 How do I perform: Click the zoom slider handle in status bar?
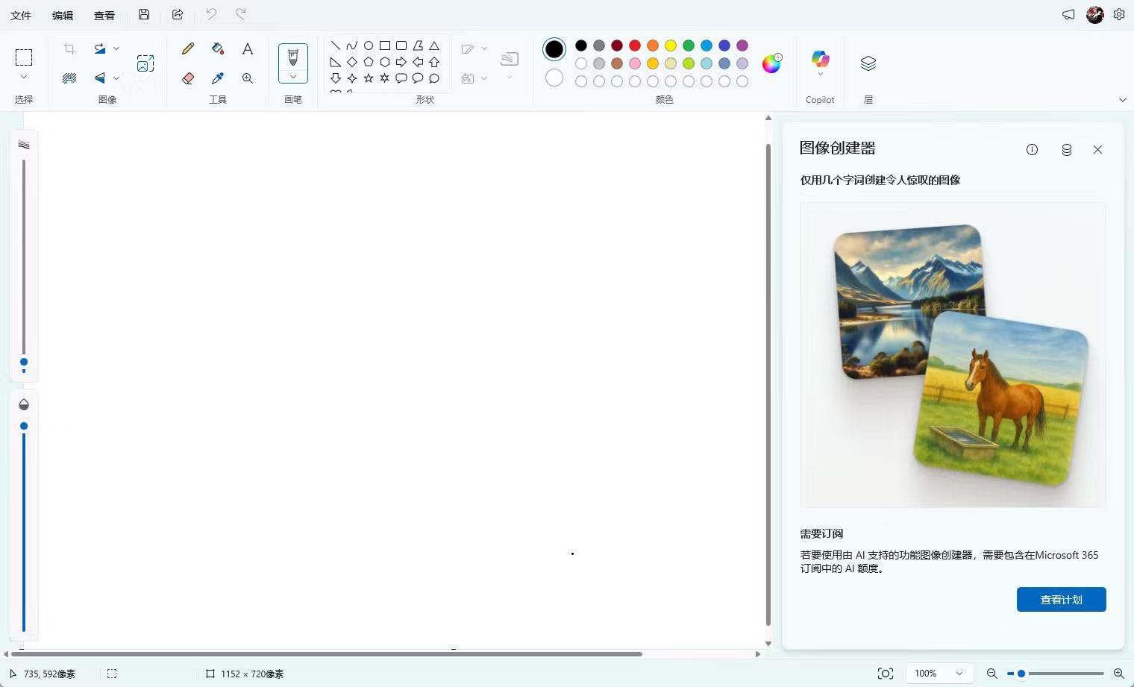[1021, 674]
